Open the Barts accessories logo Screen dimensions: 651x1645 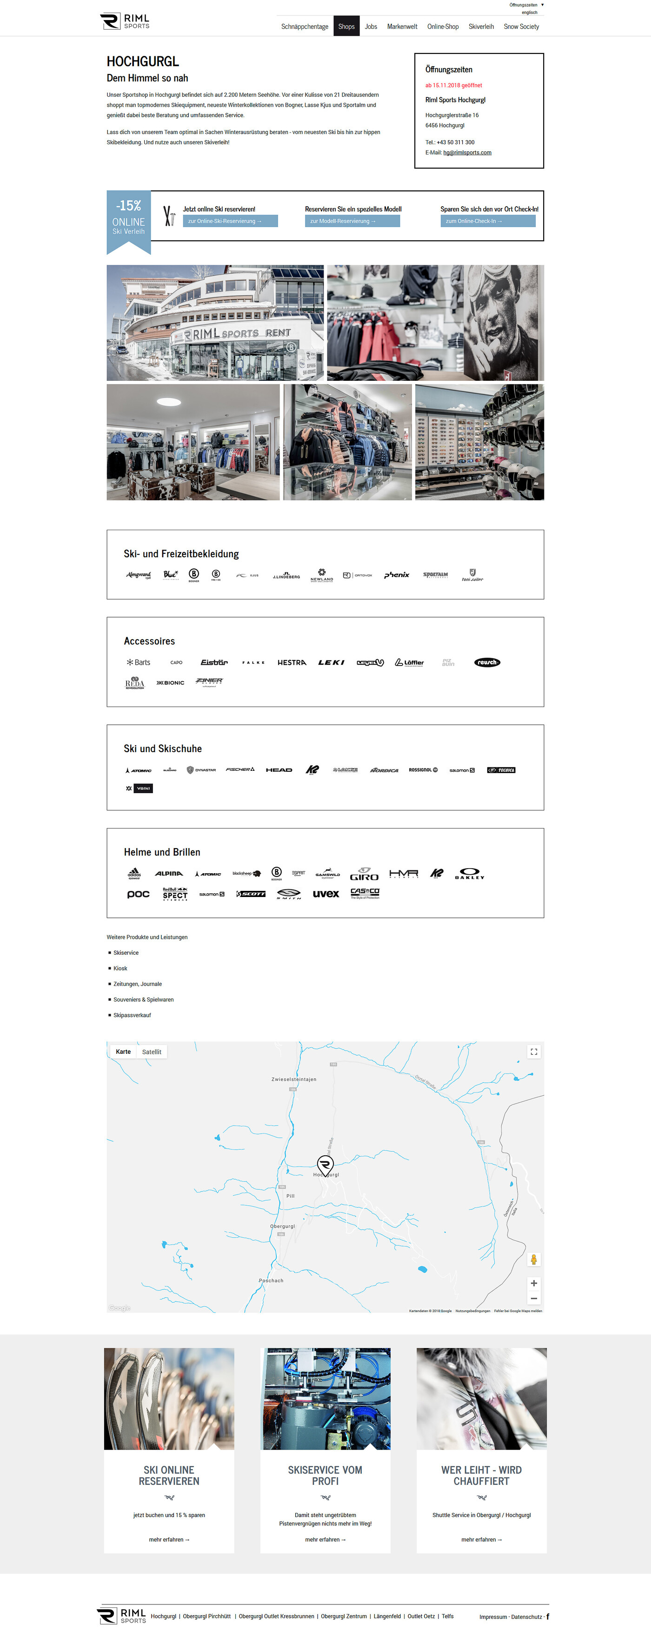pos(139,662)
